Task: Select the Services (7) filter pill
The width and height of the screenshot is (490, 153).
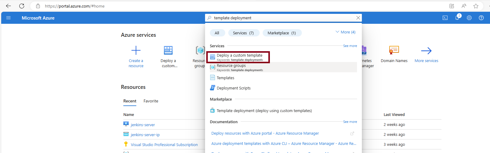Action: click(244, 33)
